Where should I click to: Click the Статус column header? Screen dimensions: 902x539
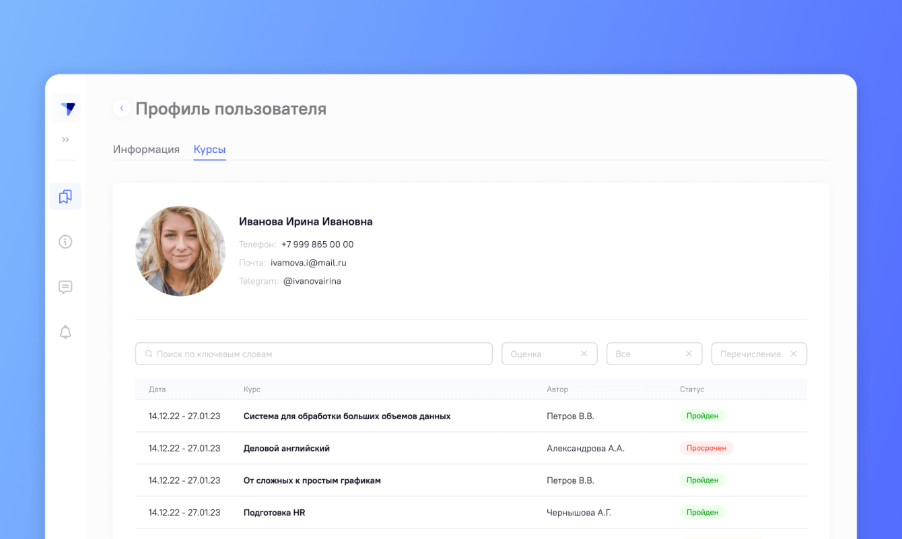point(692,389)
